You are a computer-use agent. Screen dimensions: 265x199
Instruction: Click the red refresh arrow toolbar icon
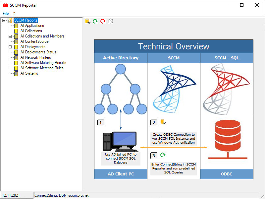tap(103, 21)
